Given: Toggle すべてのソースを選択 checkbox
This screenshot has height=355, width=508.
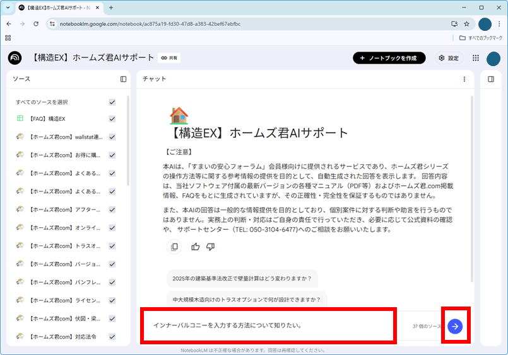Looking at the screenshot, I should coord(112,103).
